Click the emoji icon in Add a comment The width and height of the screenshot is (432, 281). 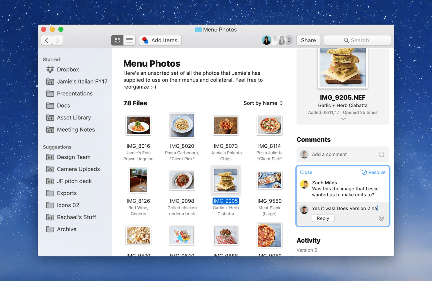(x=381, y=155)
